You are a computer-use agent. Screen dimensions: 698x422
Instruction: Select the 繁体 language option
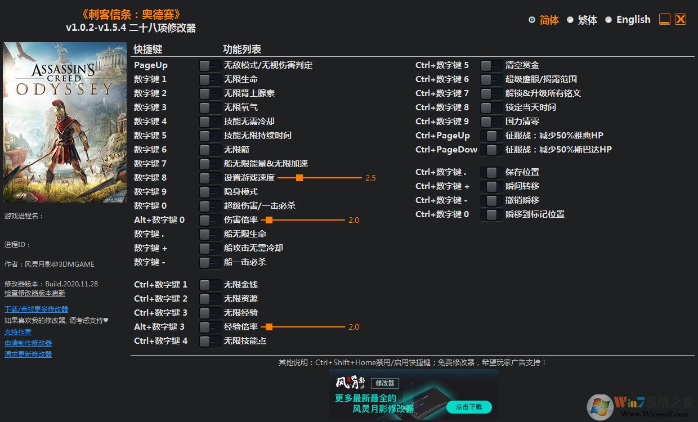tap(587, 19)
